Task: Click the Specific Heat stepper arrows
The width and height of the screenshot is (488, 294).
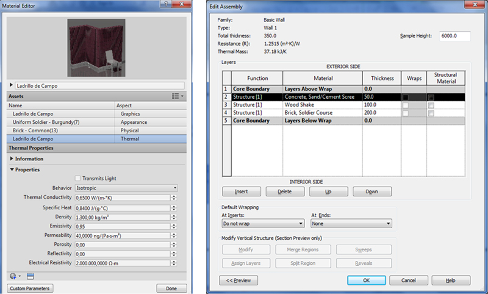Action: tap(174, 208)
